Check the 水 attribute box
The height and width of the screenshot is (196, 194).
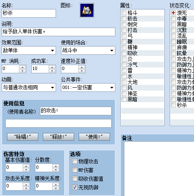[x=124, y=76]
